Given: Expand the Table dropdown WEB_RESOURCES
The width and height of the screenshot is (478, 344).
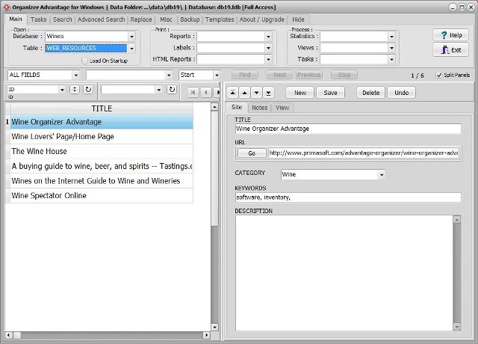Looking at the screenshot, I should [x=131, y=48].
